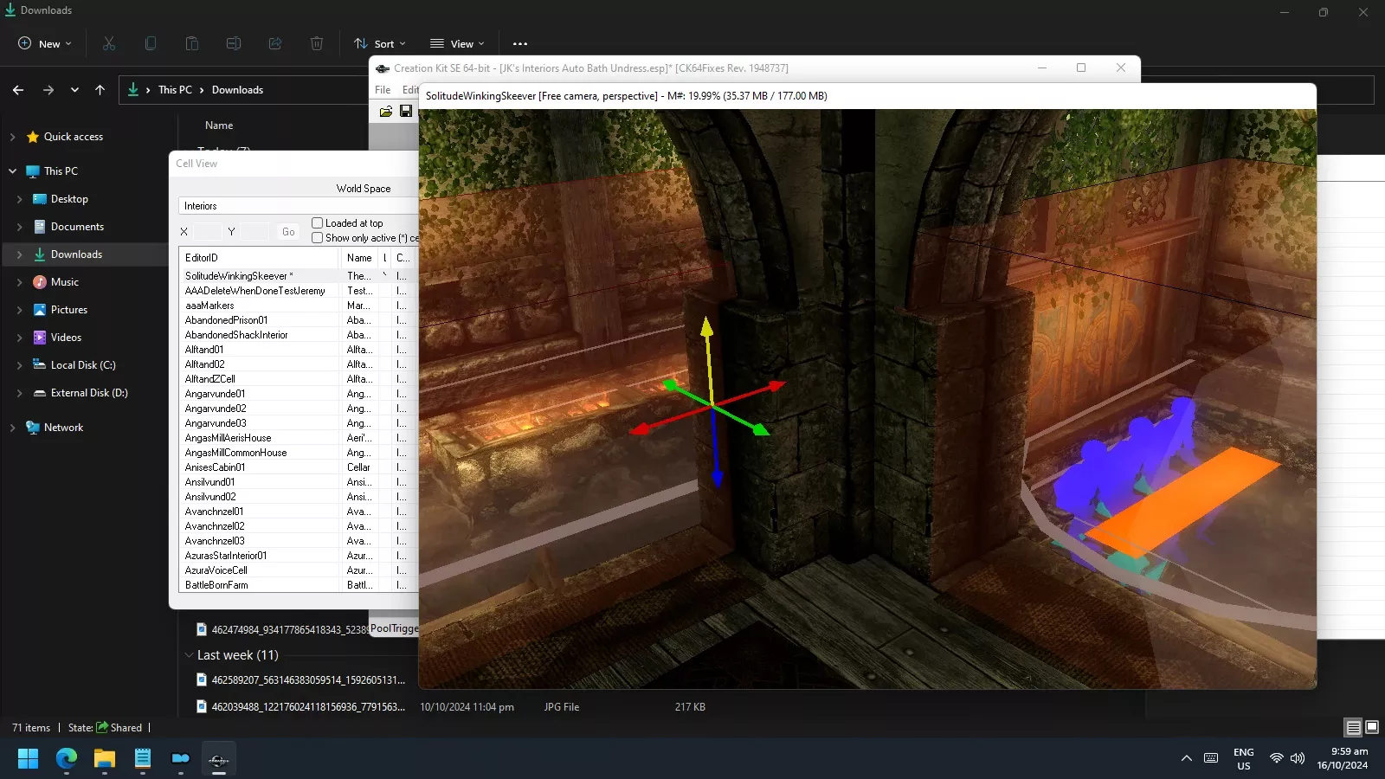This screenshot has height=779, width=1385.
Task: Click the Rename icon in Explorer toolbar
Action: click(x=234, y=43)
